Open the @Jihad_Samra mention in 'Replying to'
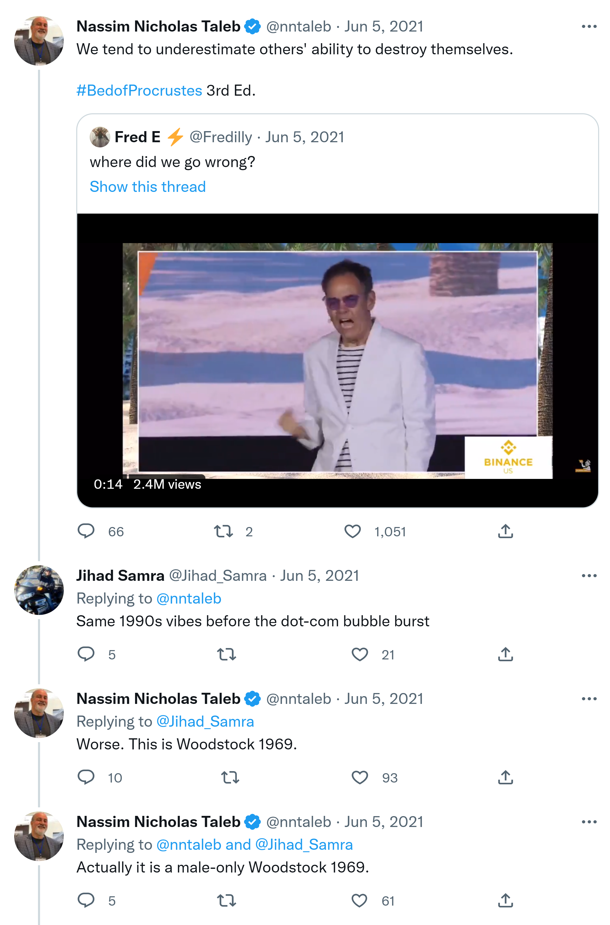Viewport: 610px width, 925px height. (x=205, y=721)
